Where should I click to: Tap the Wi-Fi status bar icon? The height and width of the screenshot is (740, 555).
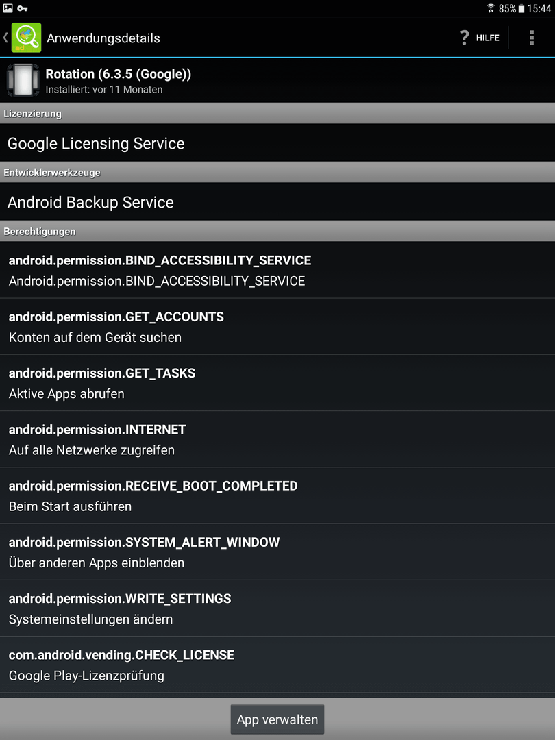(x=491, y=8)
